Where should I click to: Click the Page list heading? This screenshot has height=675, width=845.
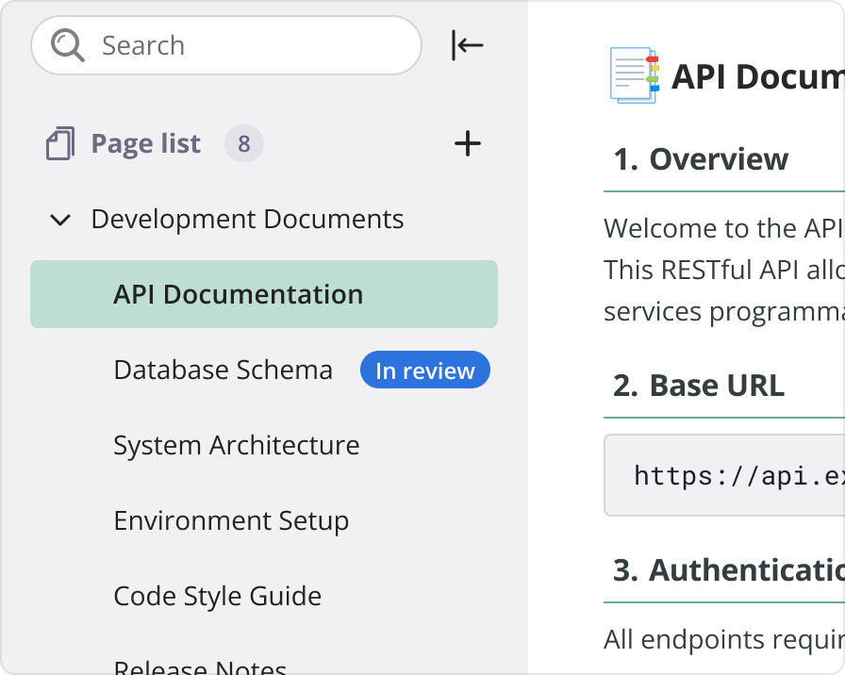pyautogui.click(x=145, y=143)
